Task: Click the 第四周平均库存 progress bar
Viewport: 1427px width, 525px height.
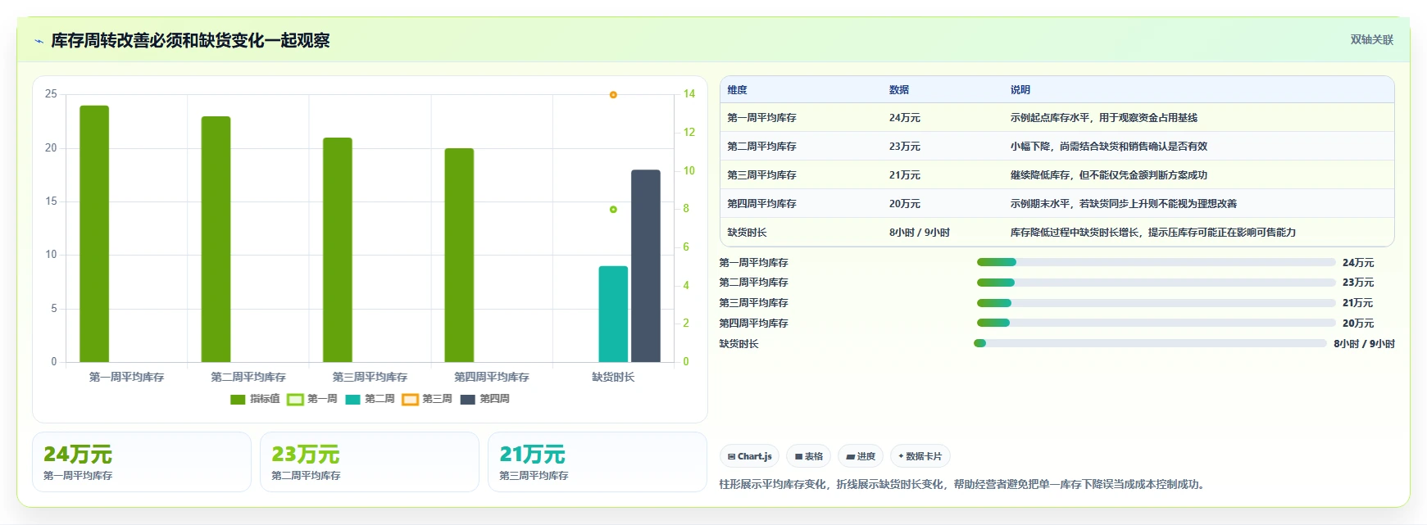Action: tap(1156, 323)
